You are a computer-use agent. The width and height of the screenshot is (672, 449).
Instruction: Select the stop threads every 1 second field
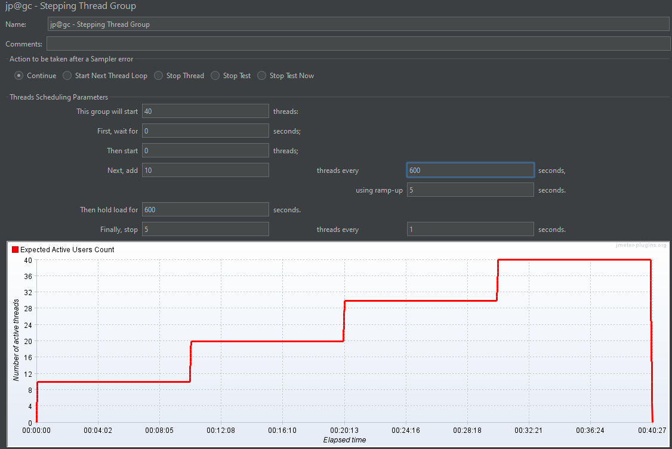pos(470,229)
